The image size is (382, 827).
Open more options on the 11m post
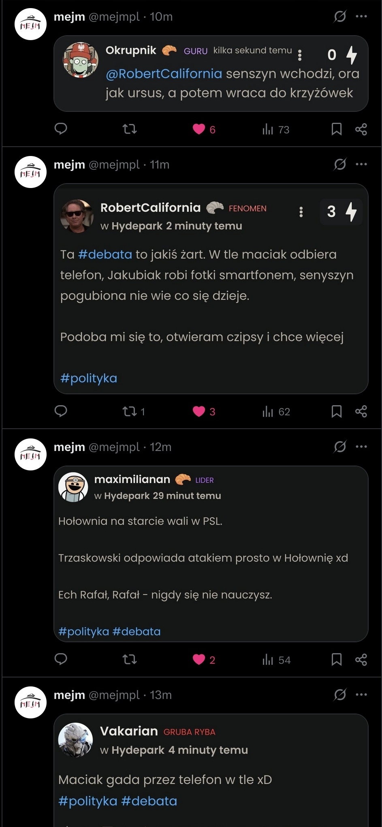(361, 165)
